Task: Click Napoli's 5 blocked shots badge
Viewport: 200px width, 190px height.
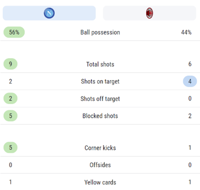Action: 10,116
